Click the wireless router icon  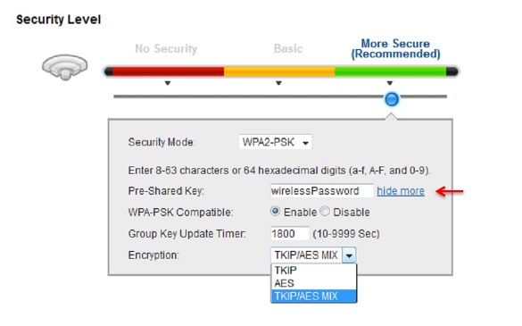point(65,67)
